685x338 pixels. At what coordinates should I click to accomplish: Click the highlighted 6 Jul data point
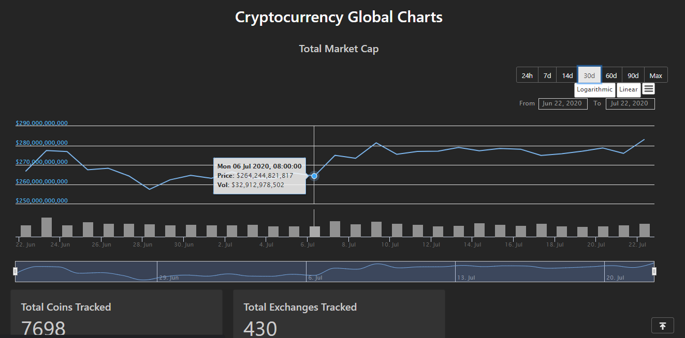coord(314,176)
